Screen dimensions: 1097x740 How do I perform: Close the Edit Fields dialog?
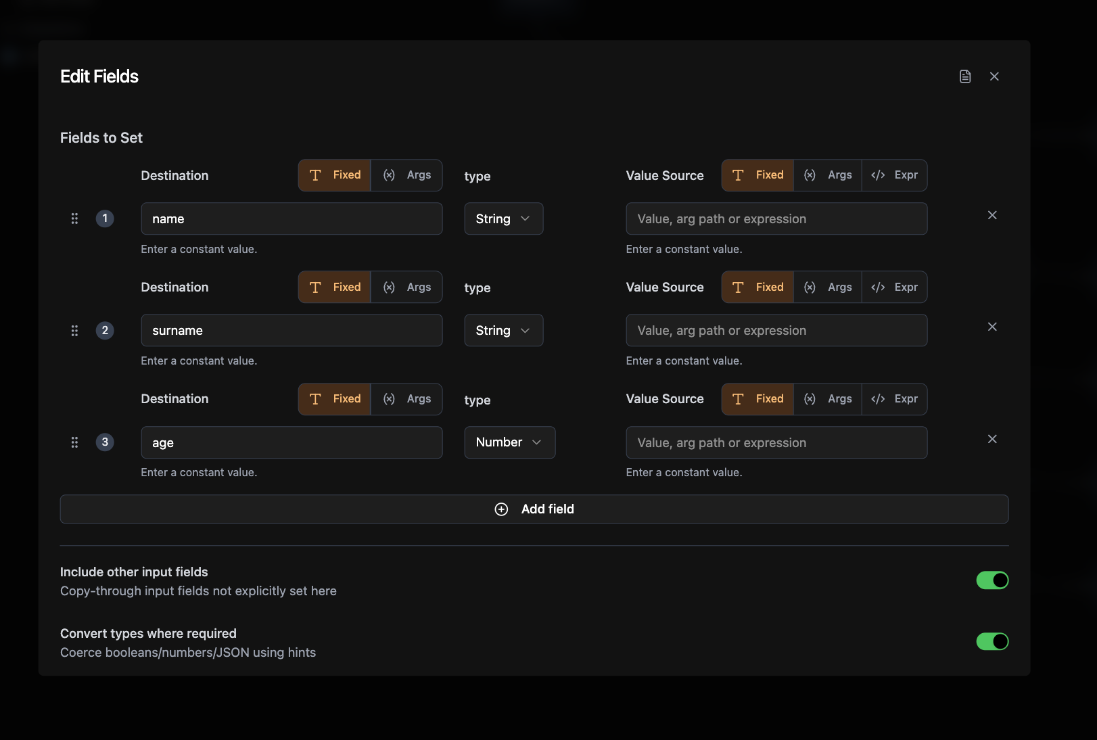click(x=994, y=76)
